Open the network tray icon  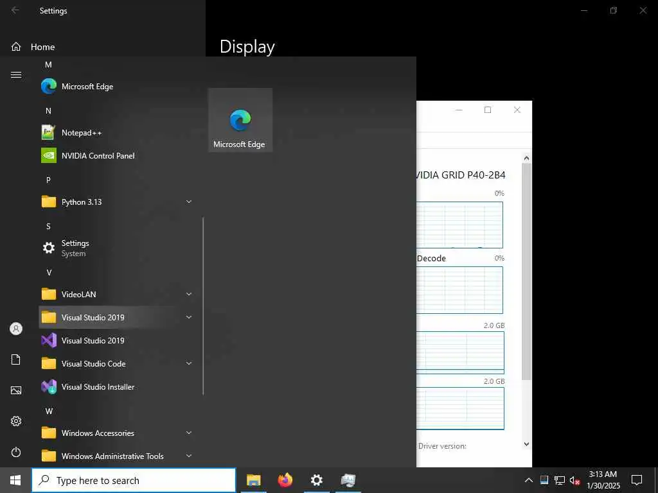coord(560,480)
